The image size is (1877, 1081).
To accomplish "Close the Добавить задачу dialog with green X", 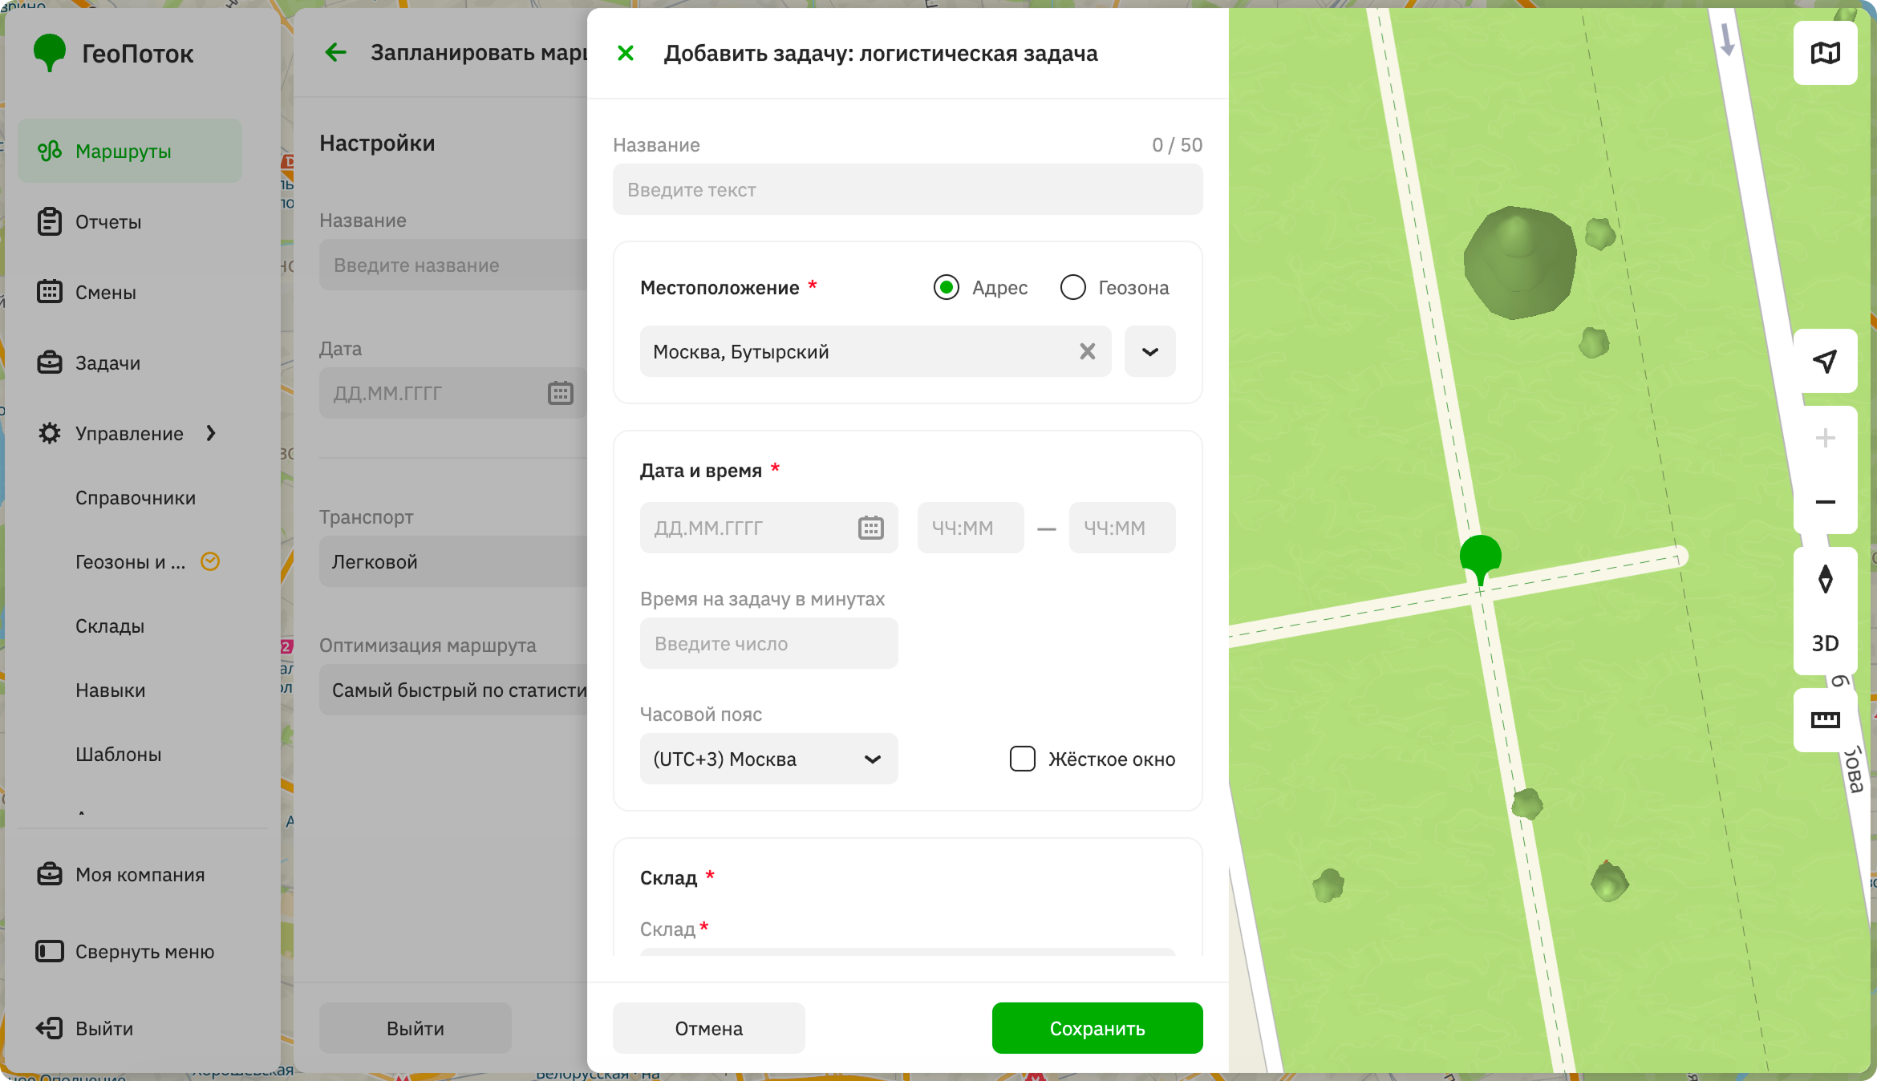I will point(626,53).
